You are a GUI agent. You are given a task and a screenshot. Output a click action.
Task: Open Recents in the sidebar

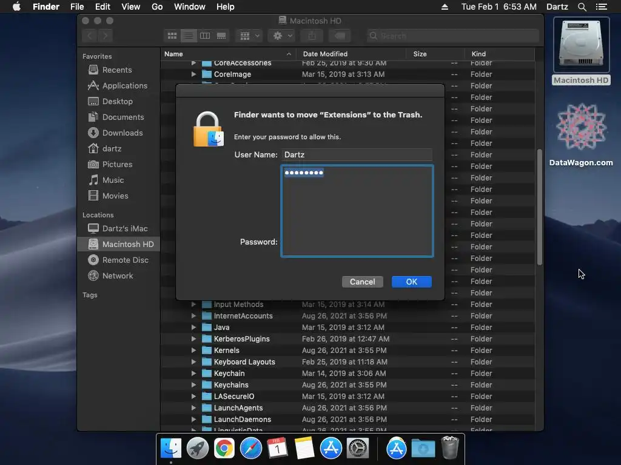coord(117,70)
